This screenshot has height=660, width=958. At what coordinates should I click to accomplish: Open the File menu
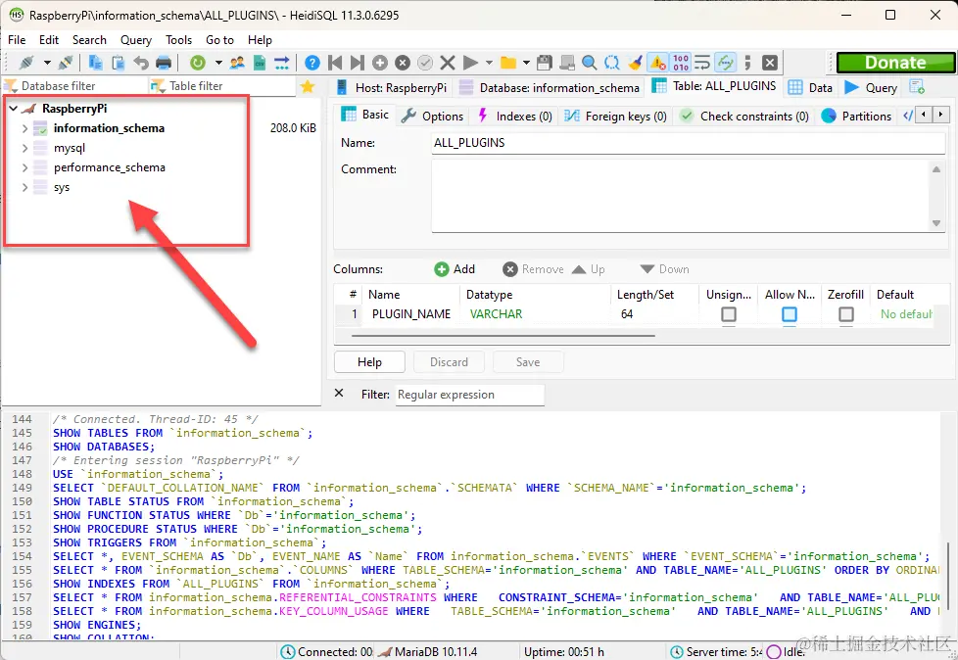click(17, 40)
